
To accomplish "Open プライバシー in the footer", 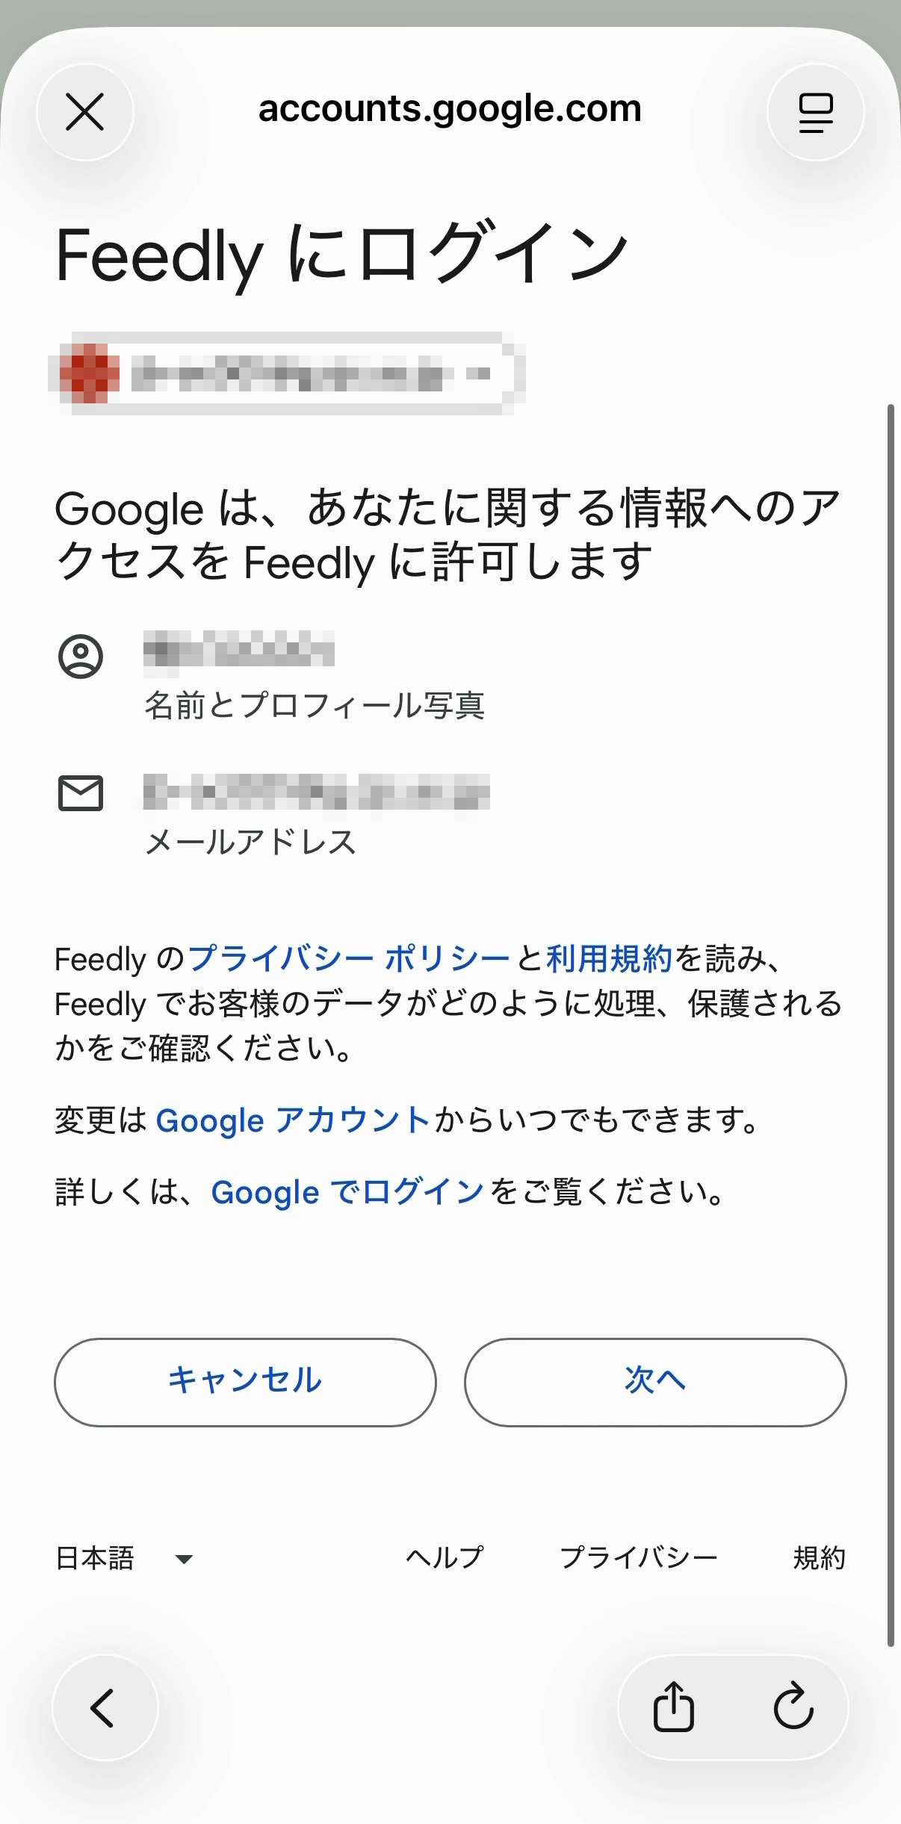I will click(639, 1558).
